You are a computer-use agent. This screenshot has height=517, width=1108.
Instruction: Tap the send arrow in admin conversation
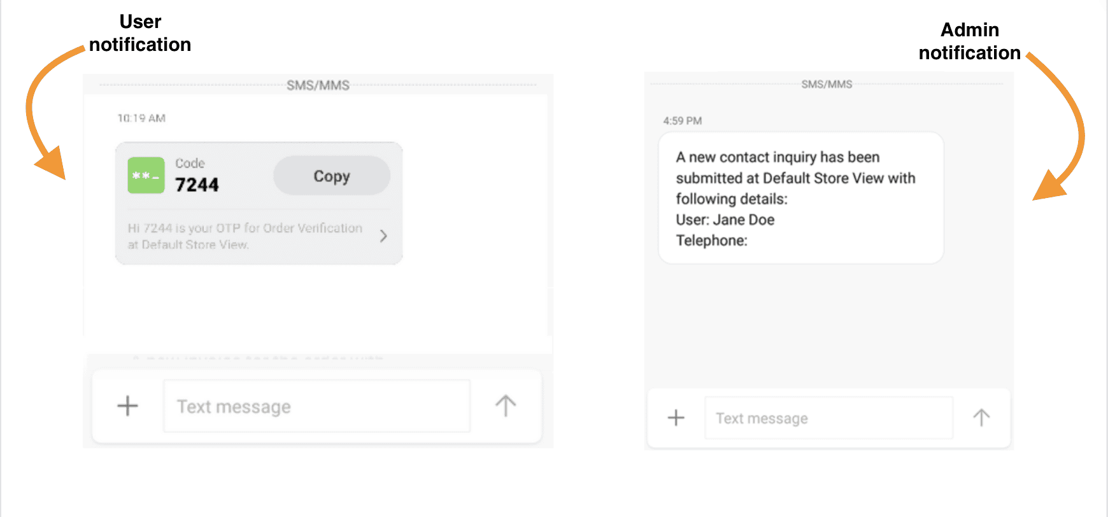981,418
